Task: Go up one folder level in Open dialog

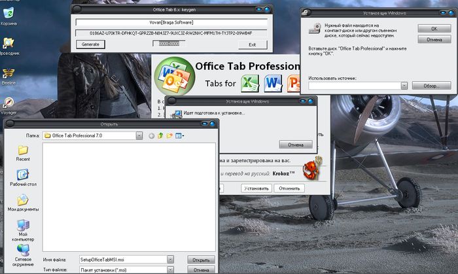Action: pos(160,135)
